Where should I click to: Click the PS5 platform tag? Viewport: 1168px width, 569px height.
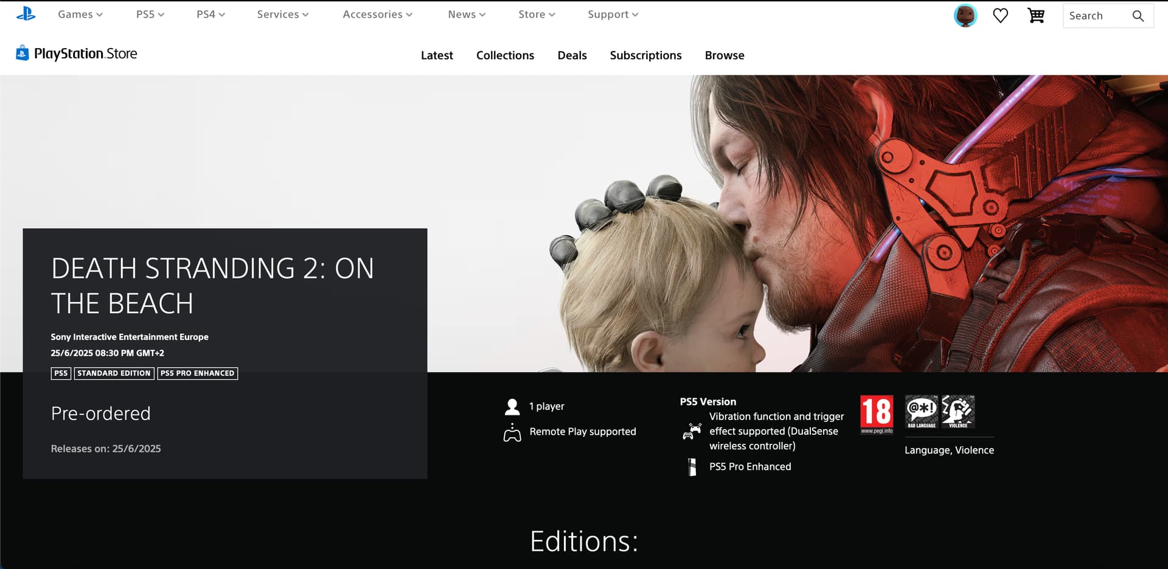(61, 373)
